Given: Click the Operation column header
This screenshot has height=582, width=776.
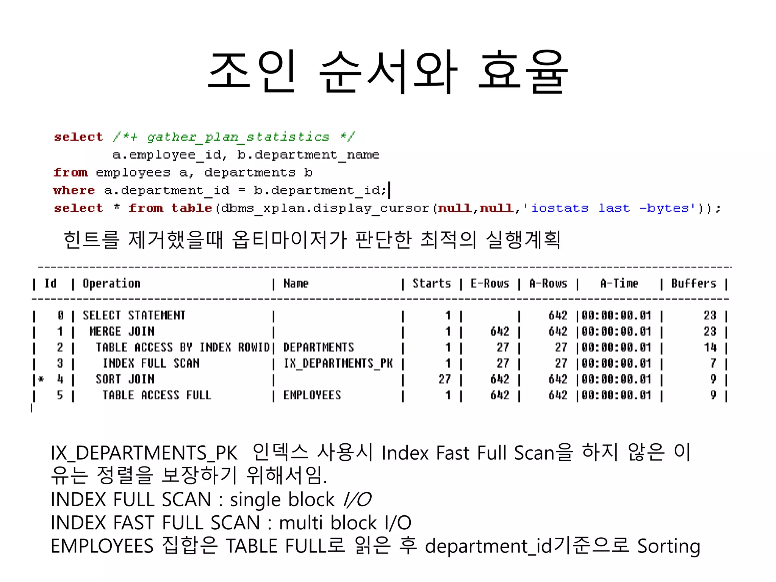Looking at the screenshot, I should click(111, 283).
